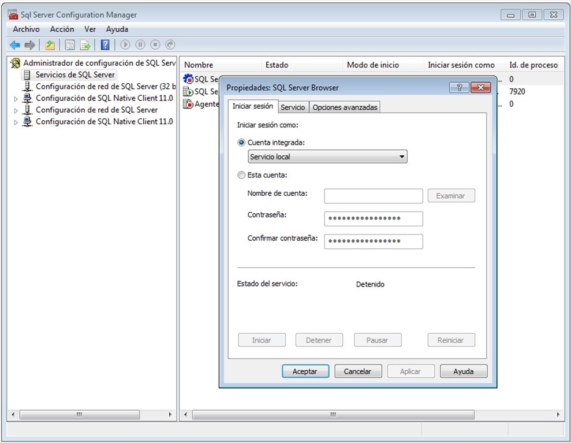Click the question-mark help button in Propiedades dialog
This screenshot has width=571, height=443.
click(x=459, y=87)
